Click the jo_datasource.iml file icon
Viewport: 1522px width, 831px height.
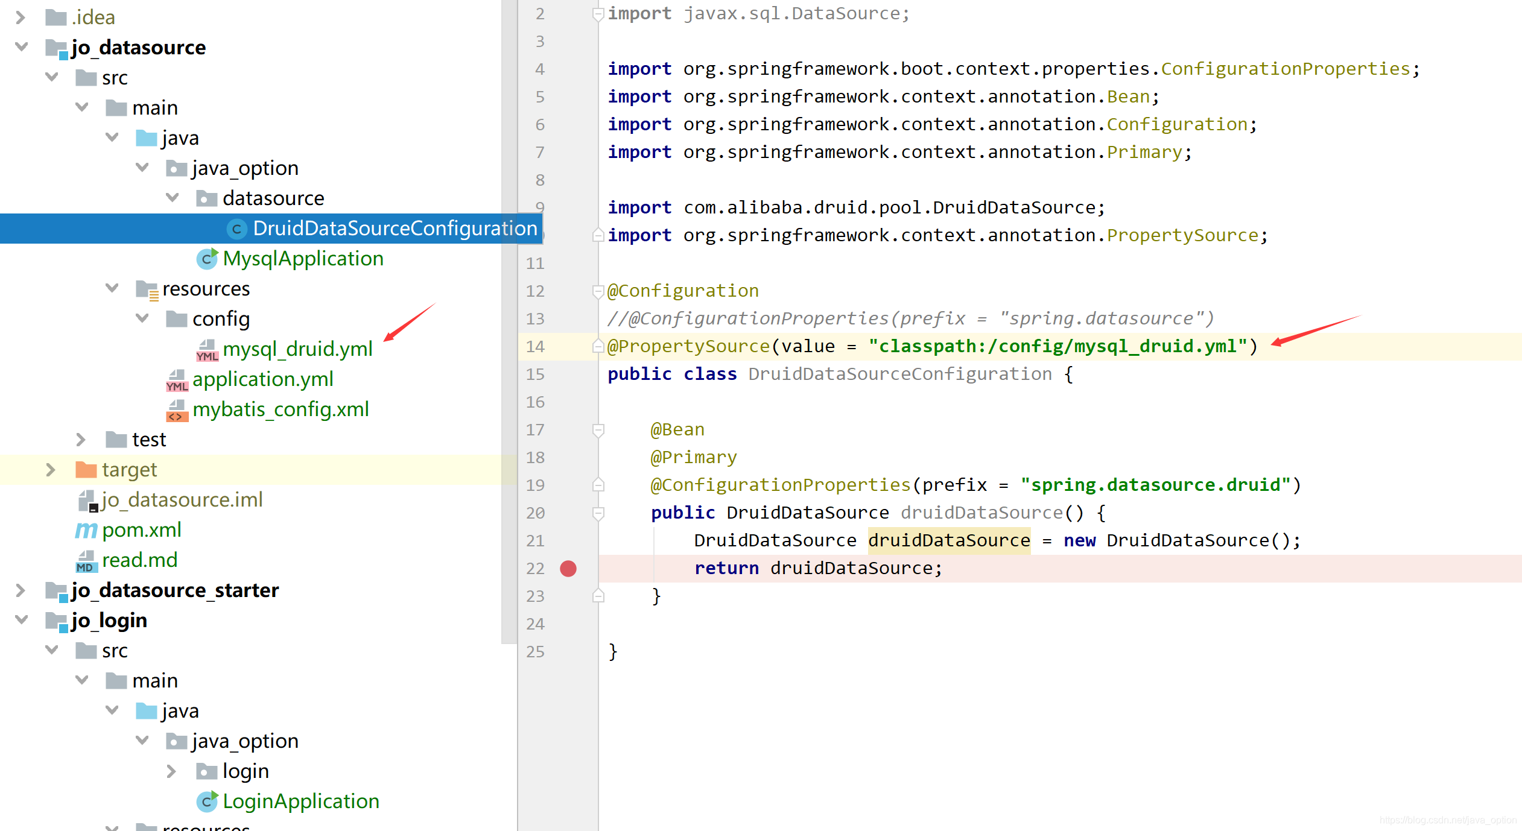pos(87,501)
